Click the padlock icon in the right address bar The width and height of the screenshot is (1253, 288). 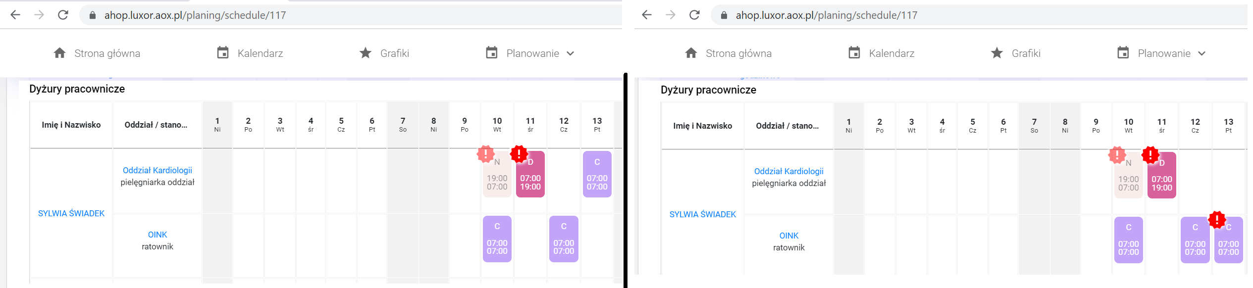click(724, 15)
